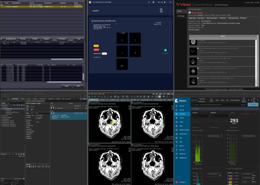The image size is (260, 185).
Task: Switch to the Job Manager tab in Vitrea Connection
Action: pos(181,16)
